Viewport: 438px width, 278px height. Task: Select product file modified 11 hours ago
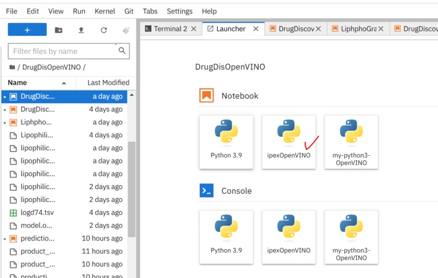click(65, 251)
